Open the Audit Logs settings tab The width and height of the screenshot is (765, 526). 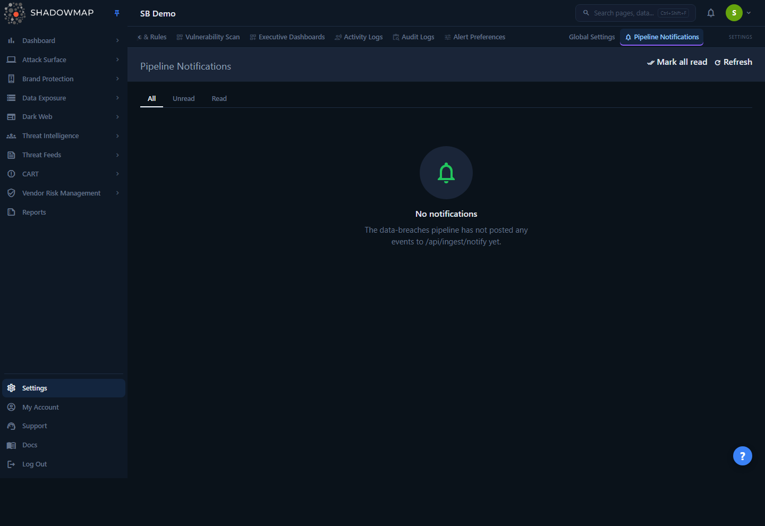(413, 37)
